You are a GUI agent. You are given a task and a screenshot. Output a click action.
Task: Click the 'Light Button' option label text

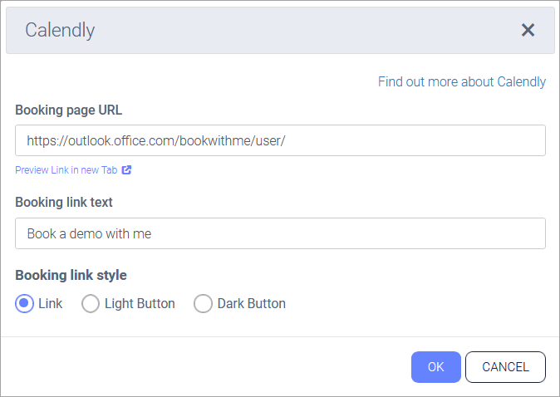140,304
